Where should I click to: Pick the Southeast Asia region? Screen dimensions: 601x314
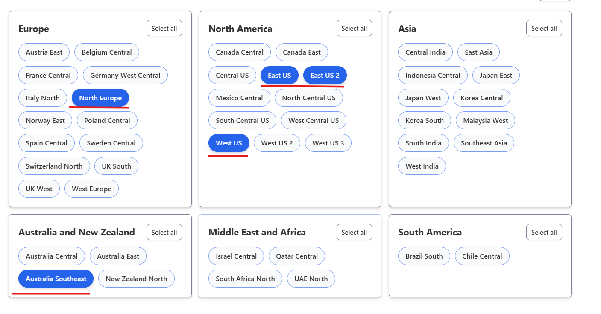[484, 143]
